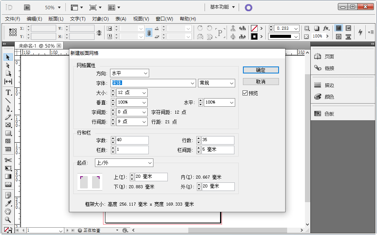
Task: Open the 帮助(H) menu
Action: 188,19
